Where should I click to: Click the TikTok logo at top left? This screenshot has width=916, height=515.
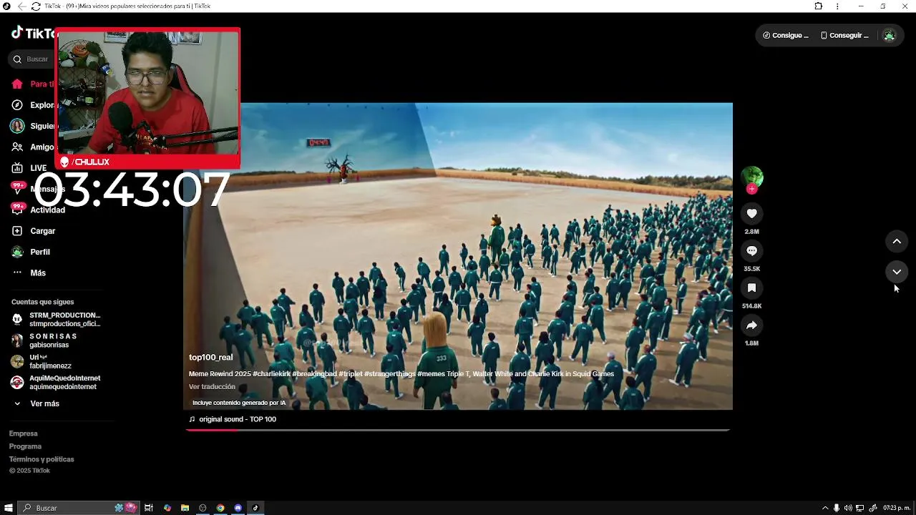[34, 34]
